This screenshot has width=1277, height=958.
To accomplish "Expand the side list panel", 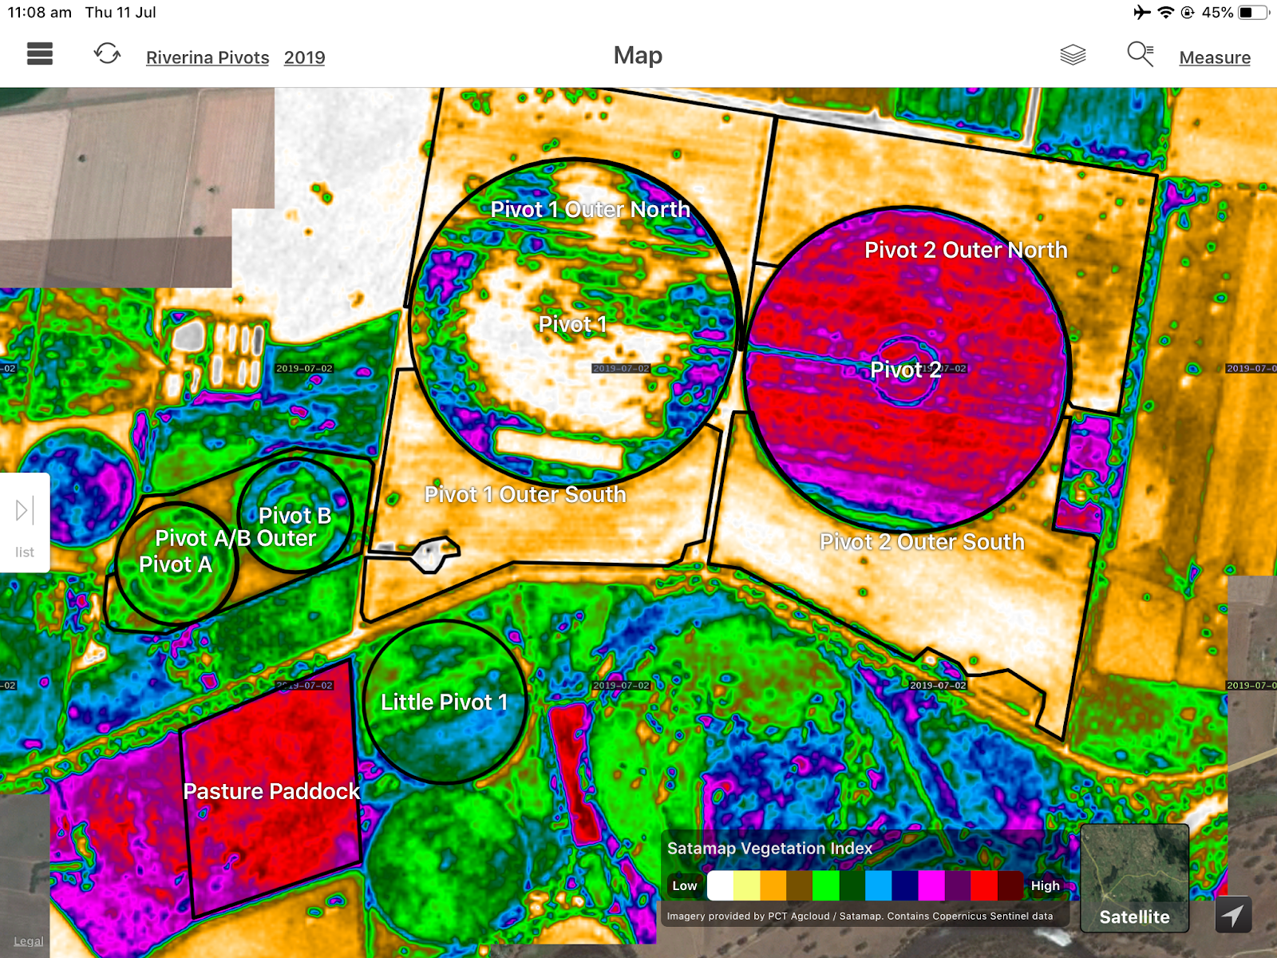I will click(25, 522).
